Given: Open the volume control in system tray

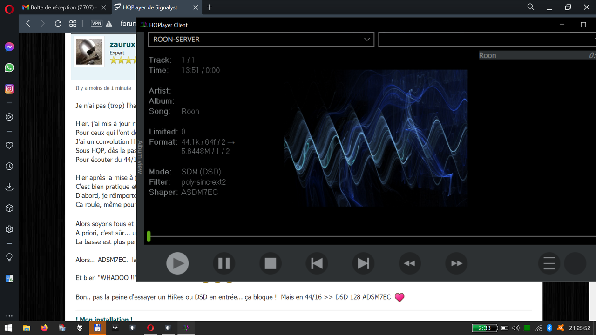Looking at the screenshot, I should click(x=516, y=328).
